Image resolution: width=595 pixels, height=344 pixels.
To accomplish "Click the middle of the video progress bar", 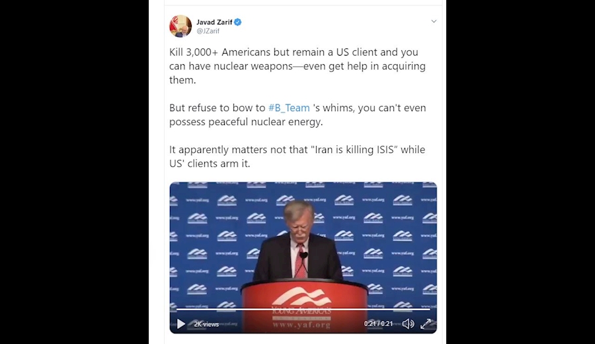I will [303, 310].
